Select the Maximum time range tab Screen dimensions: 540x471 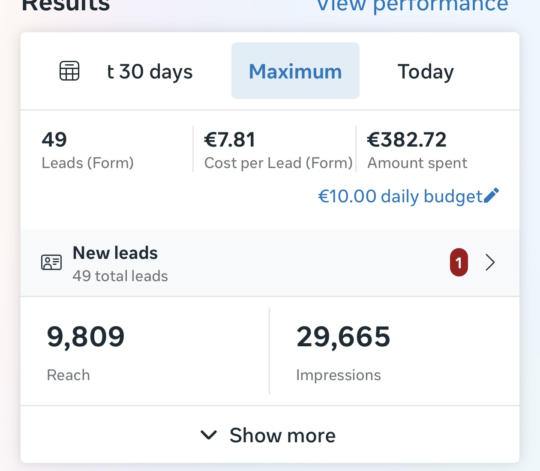(x=295, y=71)
